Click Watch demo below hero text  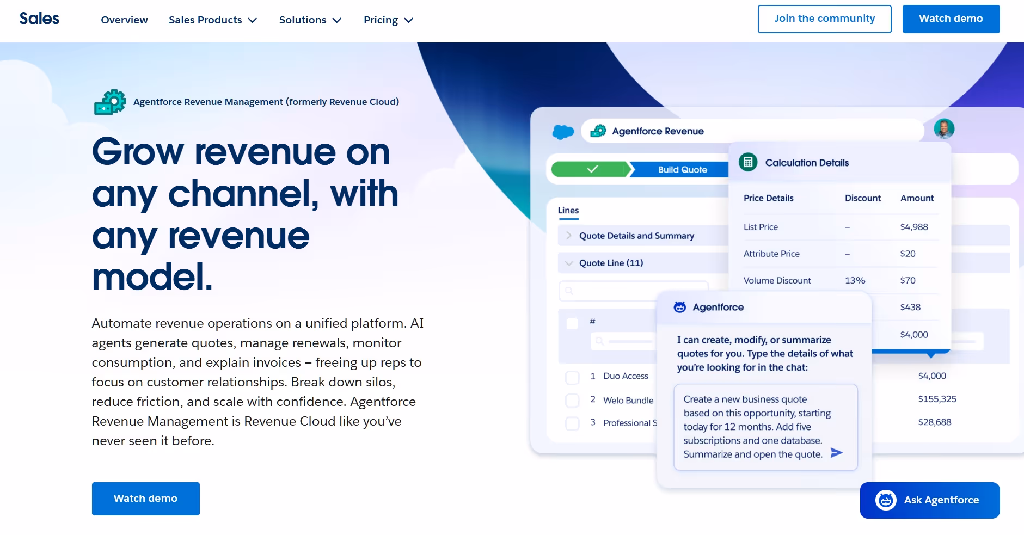pos(146,499)
